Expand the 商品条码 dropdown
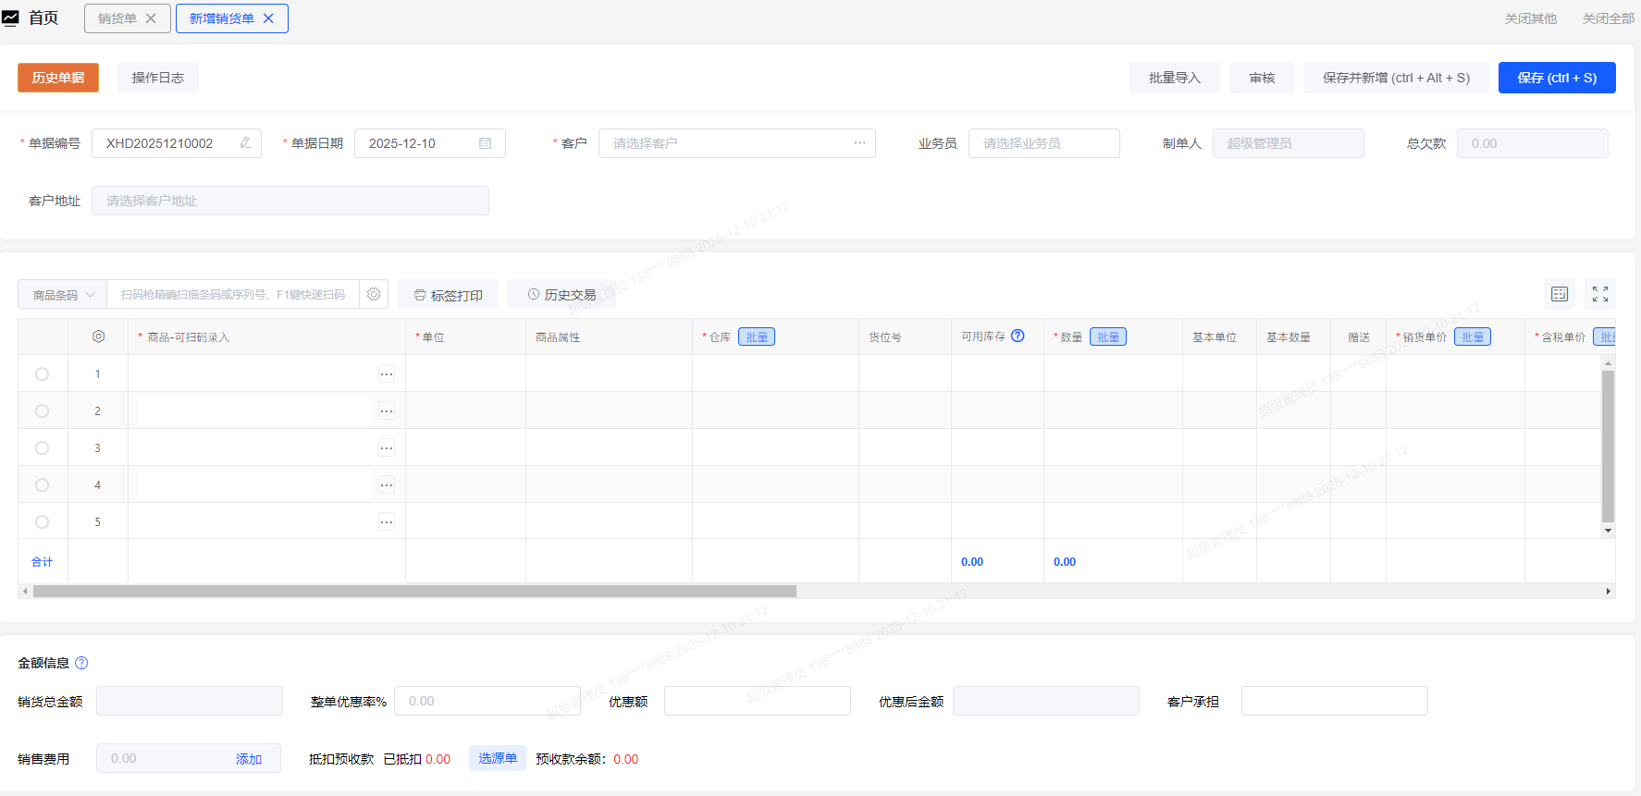1641x796 pixels. [x=63, y=295]
